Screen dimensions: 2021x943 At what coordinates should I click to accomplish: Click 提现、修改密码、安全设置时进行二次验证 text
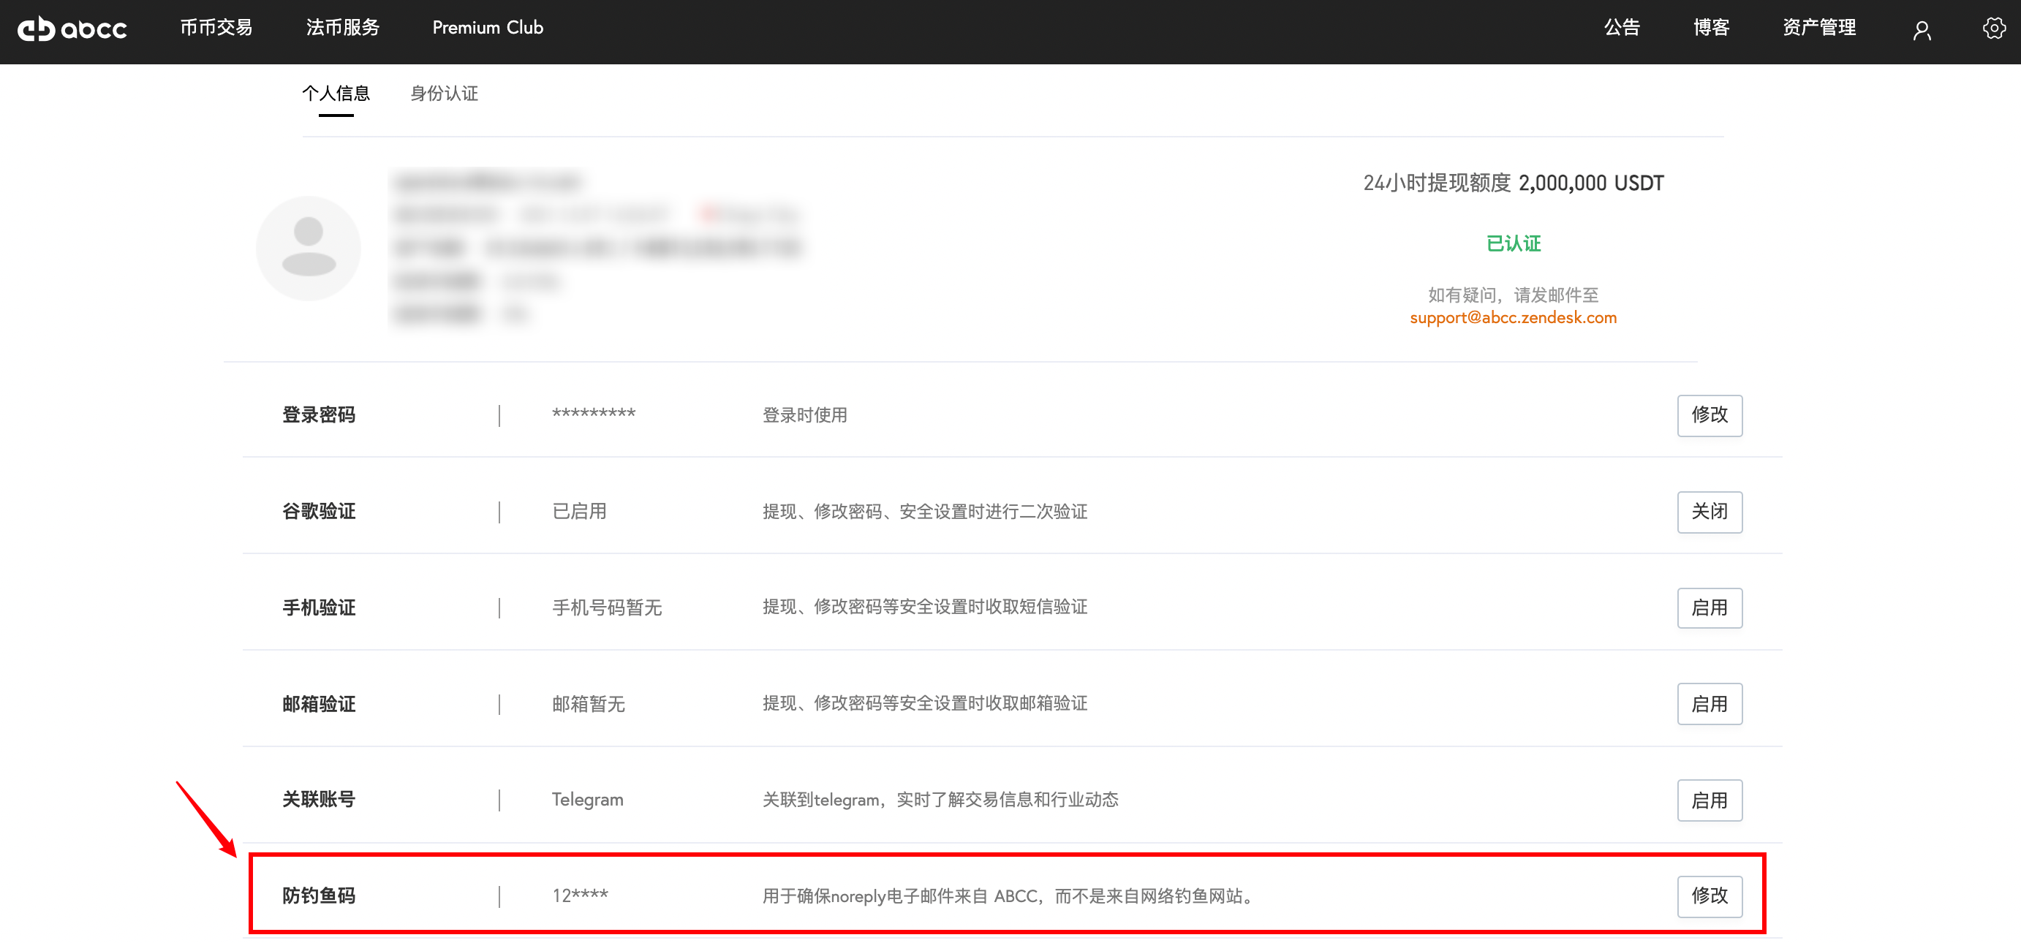click(x=924, y=512)
